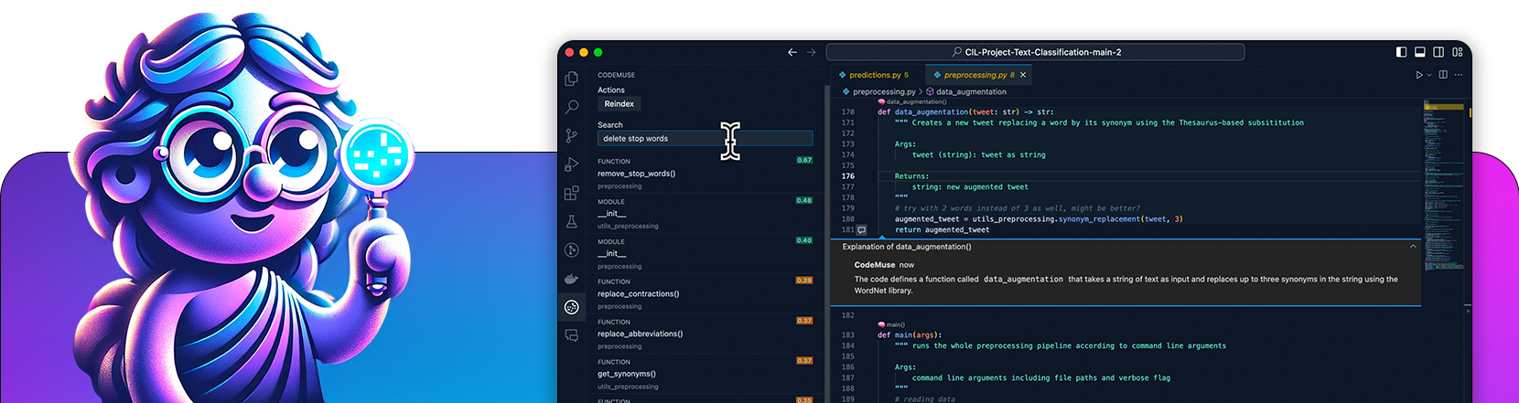
Task: Open the Git graph circular icon view
Action: 572,249
